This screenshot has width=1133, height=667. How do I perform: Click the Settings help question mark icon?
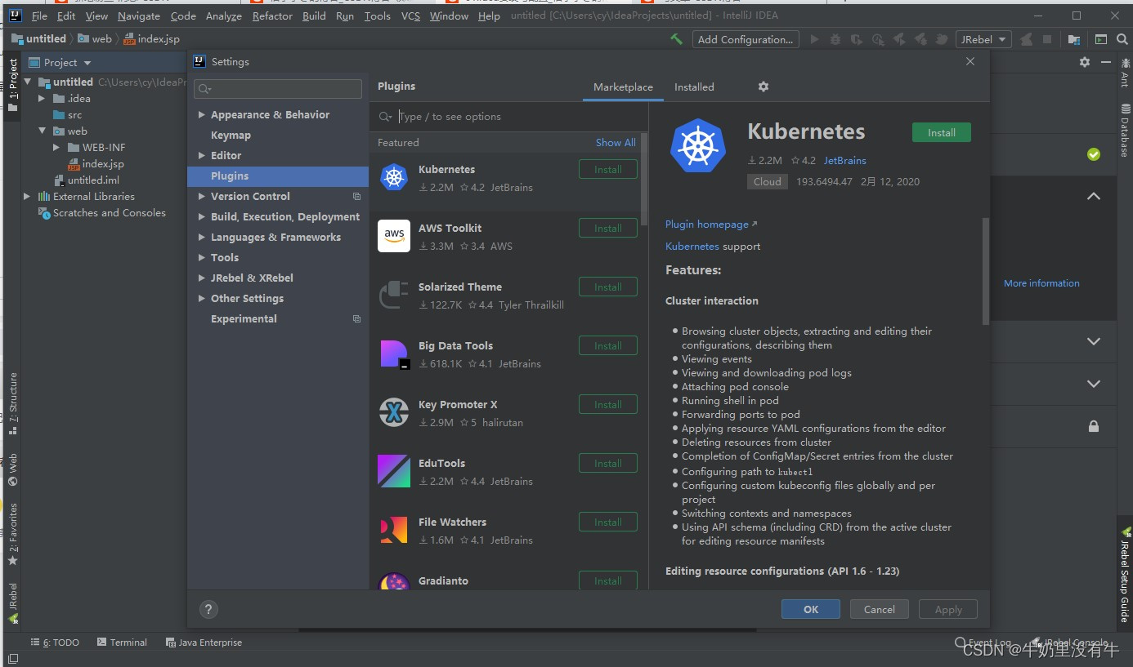coord(208,609)
